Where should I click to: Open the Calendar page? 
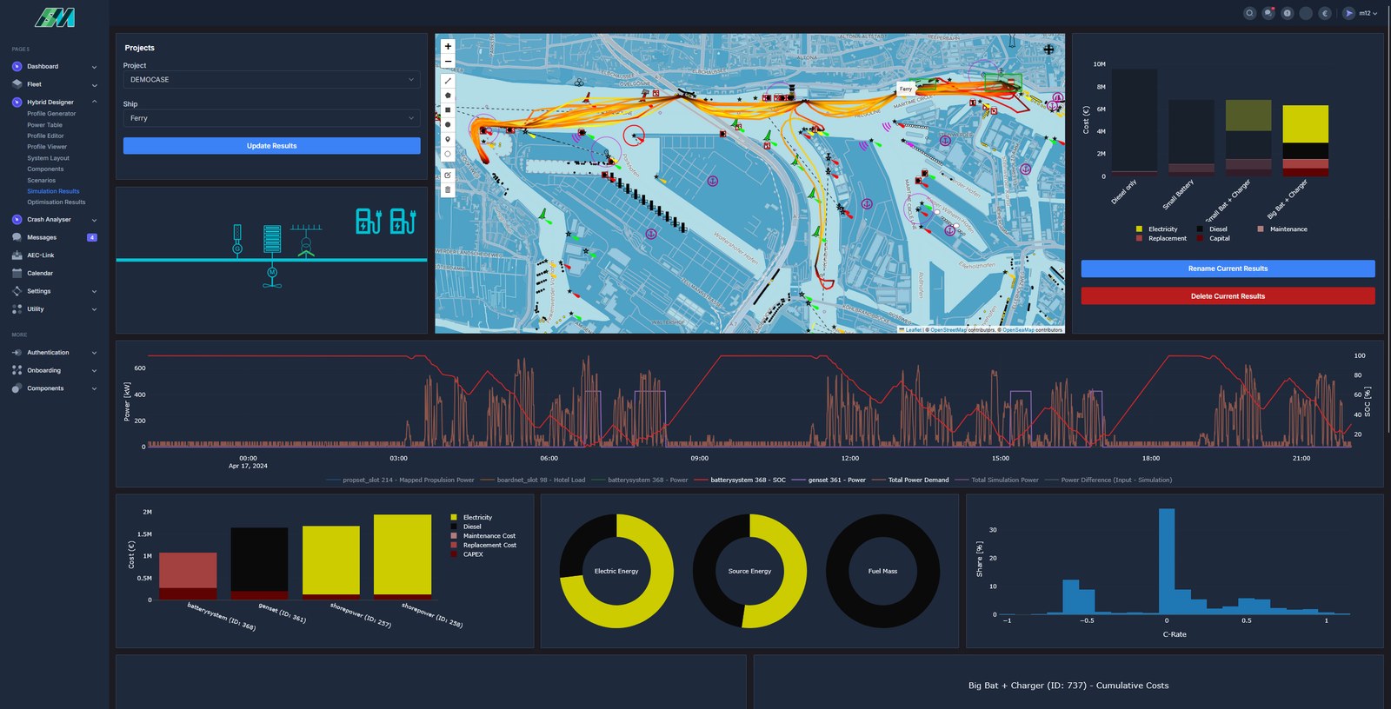40,274
